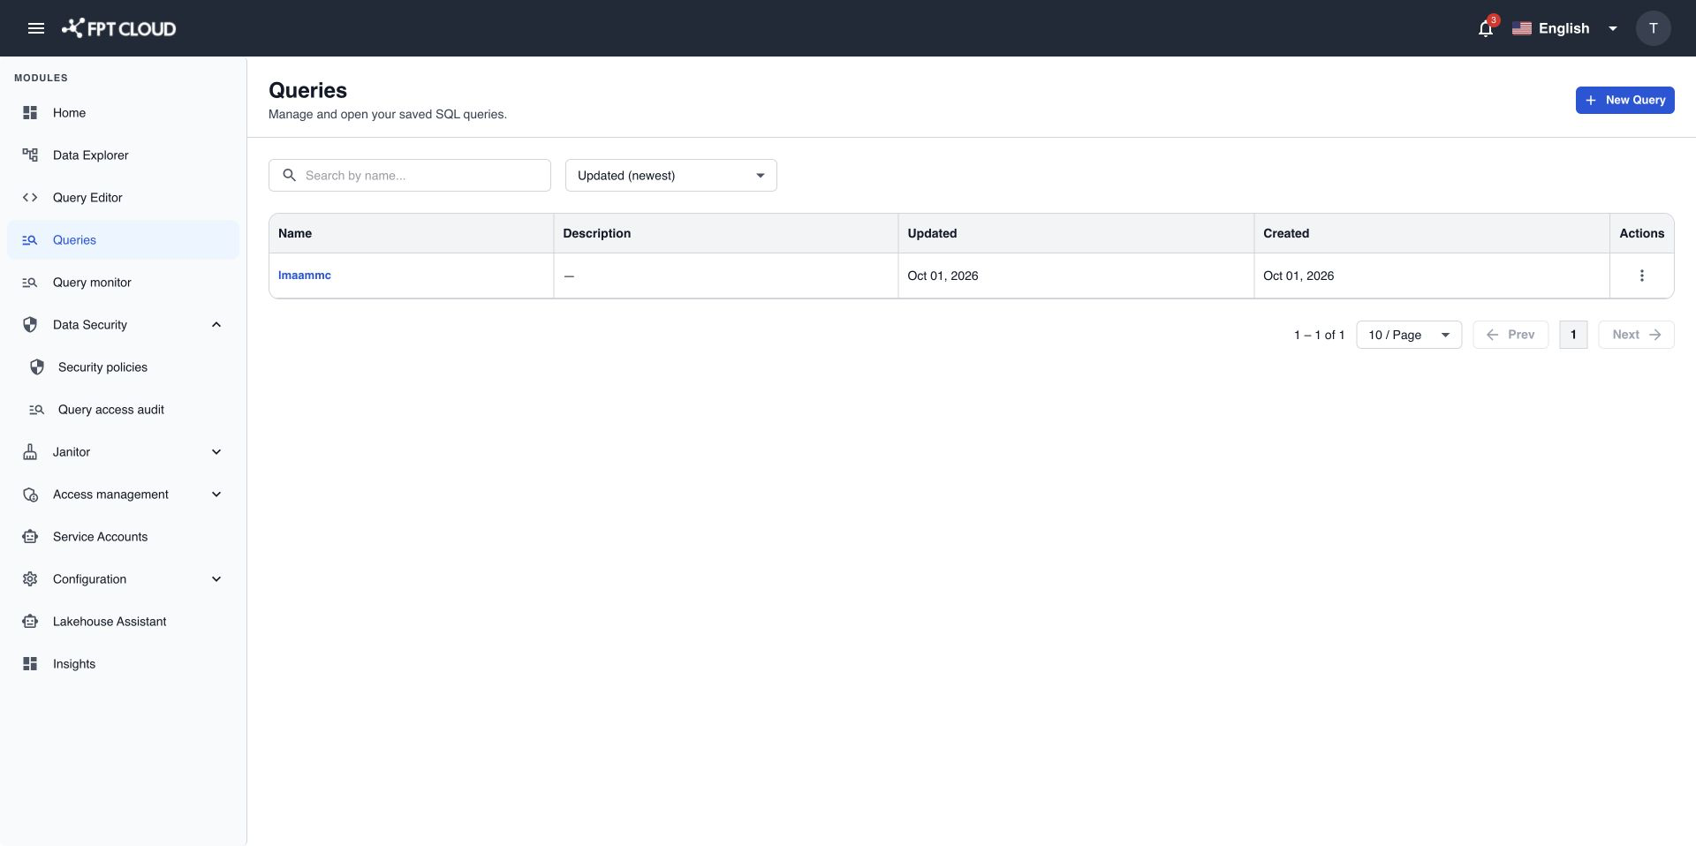The width and height of the screenshot is (1696, 846).
Task: Click the Query Editor code icon
Action: [x=30, y=198]
